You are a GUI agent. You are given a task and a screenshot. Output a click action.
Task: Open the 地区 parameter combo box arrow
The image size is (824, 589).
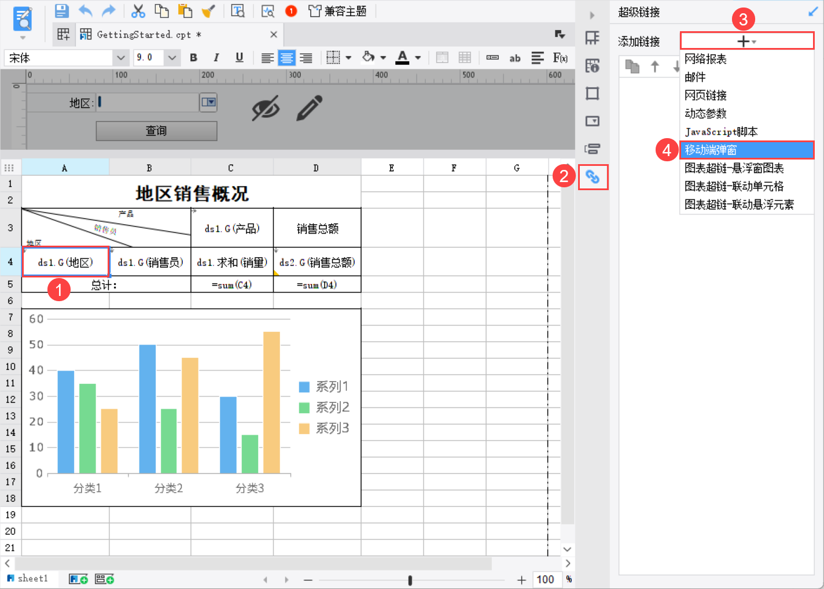208,102
